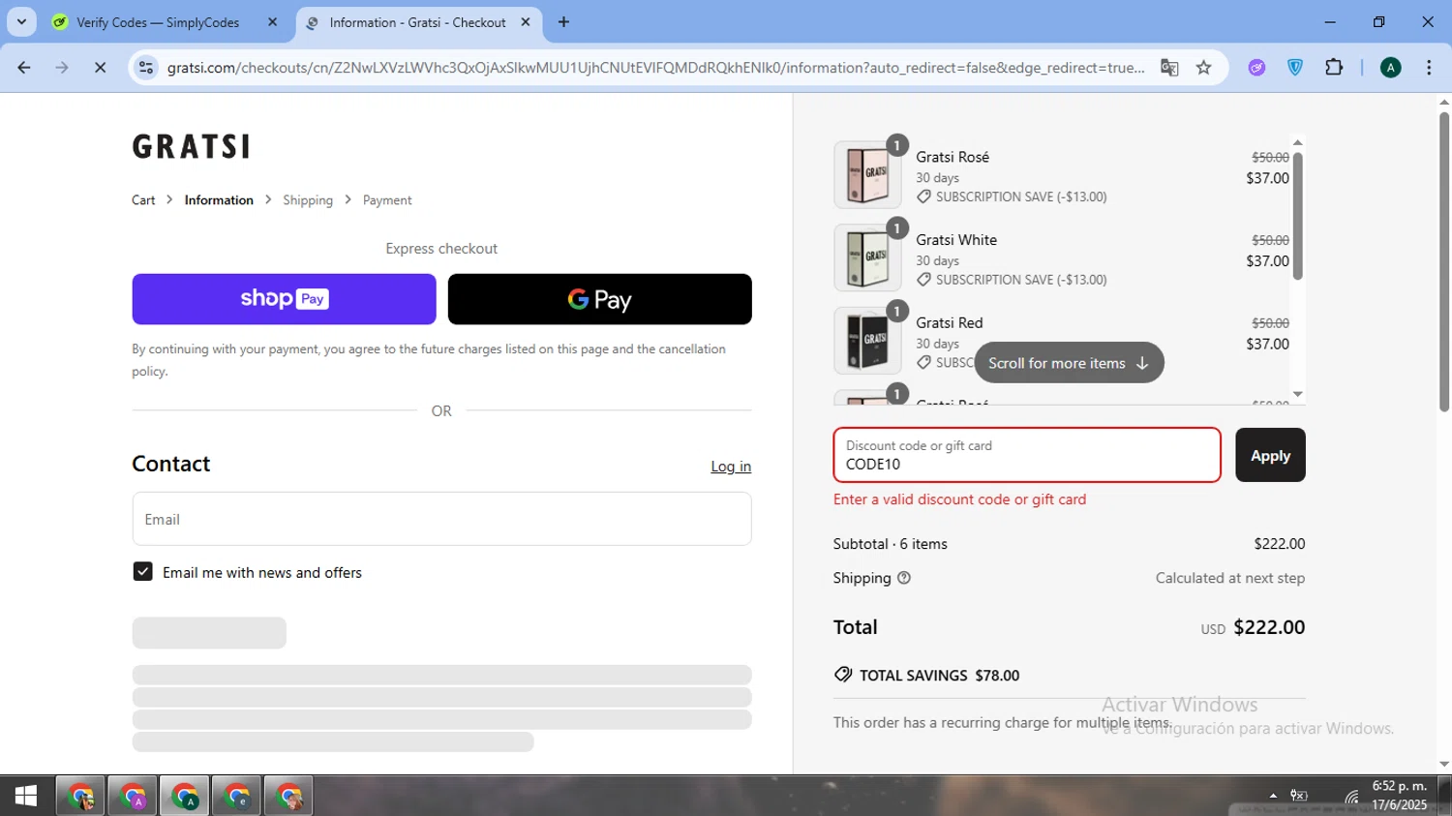Click the Information breadcrumb step
The width and height of the screenshot is (1452, 816).
coord(219,200)
